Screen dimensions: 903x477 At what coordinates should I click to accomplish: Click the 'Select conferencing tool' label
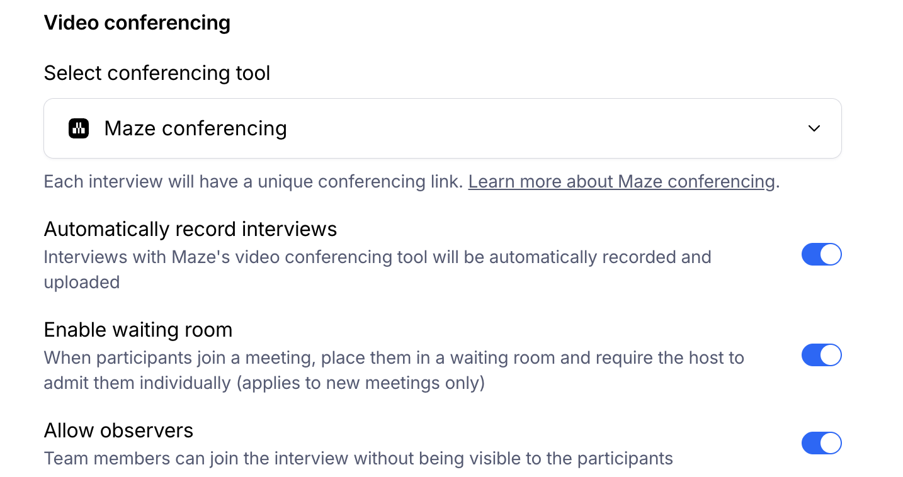157,73
